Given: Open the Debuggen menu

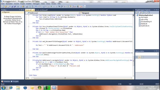Looking at the screenshot, I should pos(36,4).
